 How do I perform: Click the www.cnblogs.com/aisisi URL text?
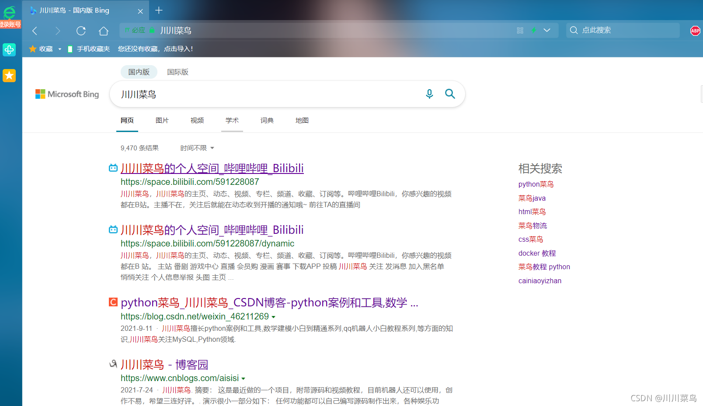click(x=180, y=378)
